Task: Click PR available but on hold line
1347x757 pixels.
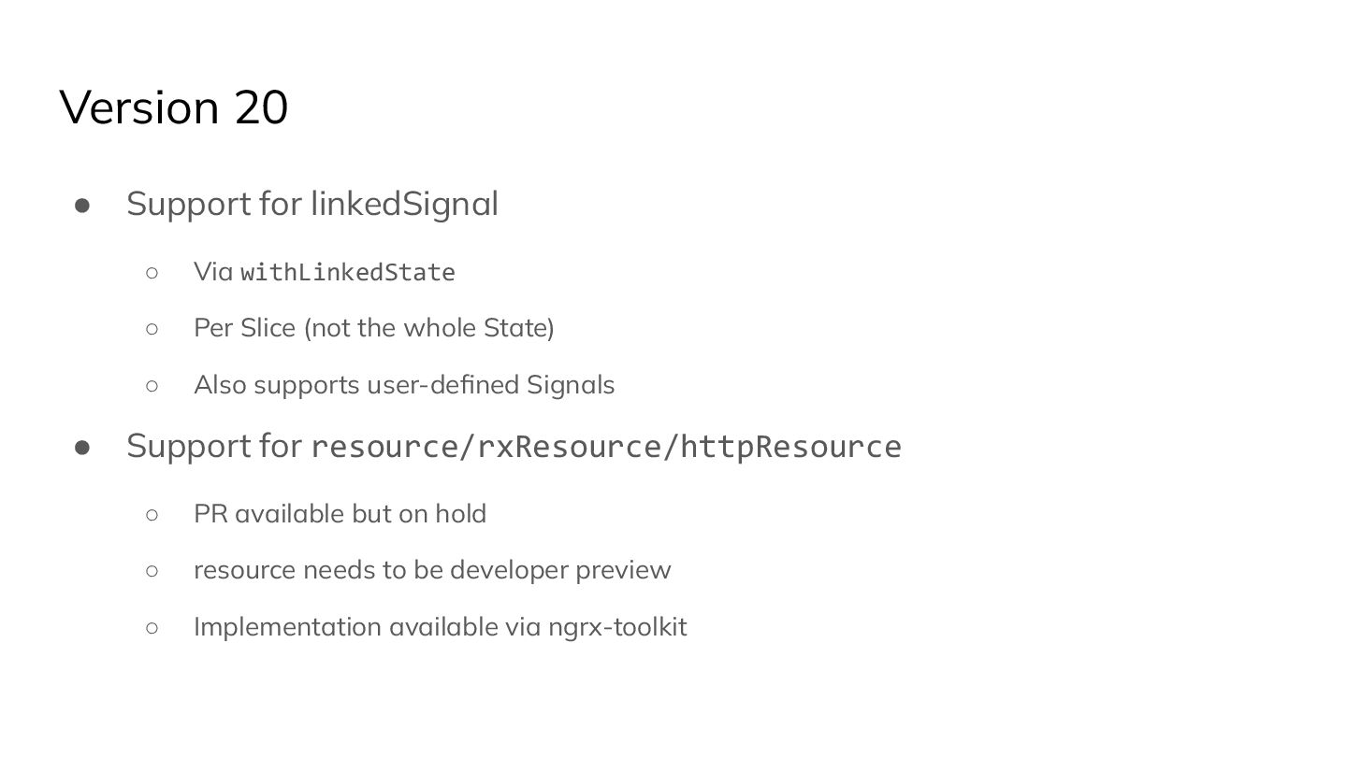Action: [340, 514]
